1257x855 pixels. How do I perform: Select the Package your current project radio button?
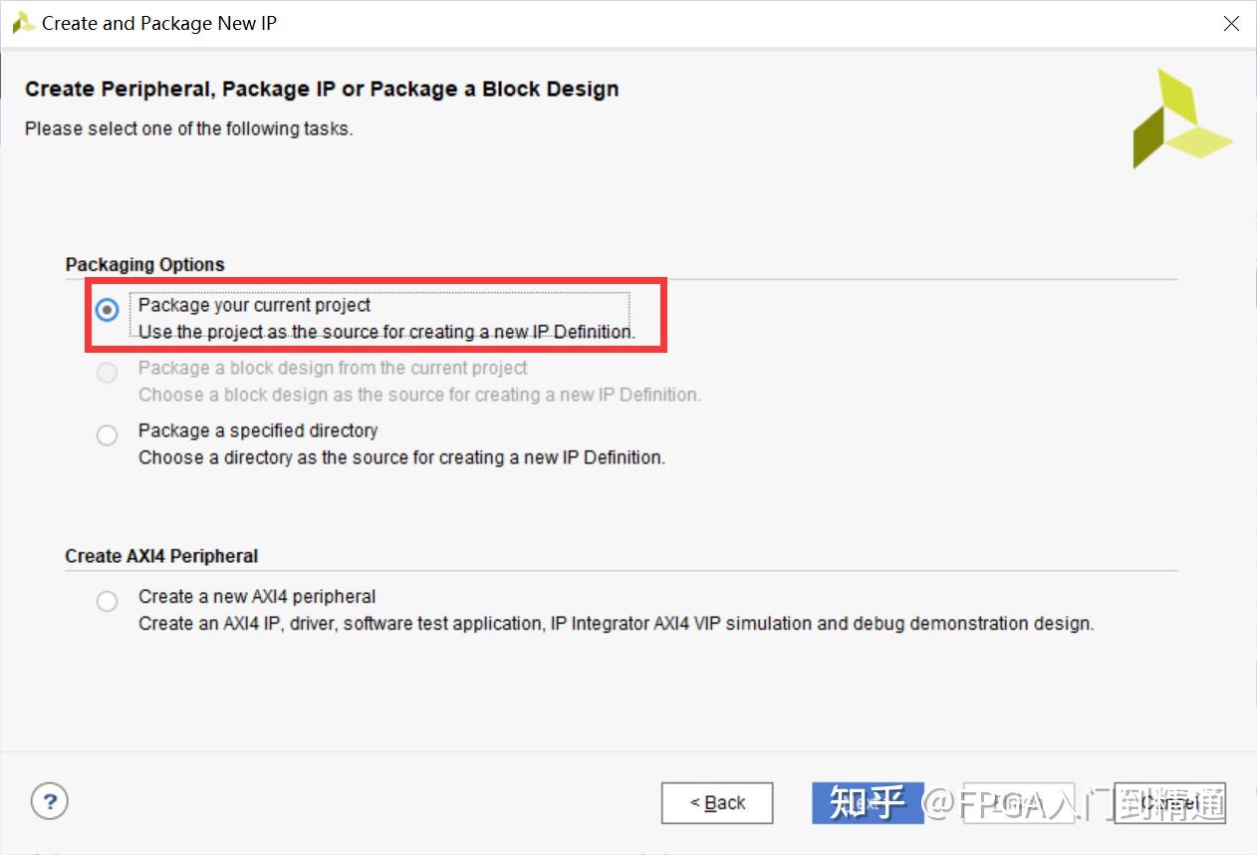pyautogui.click(x=108, y=310)
